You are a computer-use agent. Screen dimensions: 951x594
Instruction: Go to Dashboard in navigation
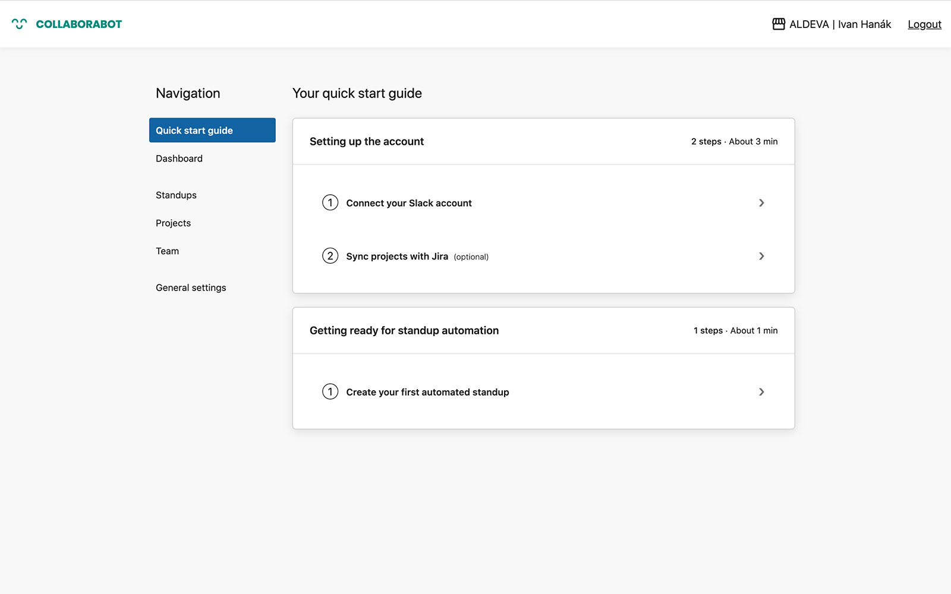tap(179, 159)
